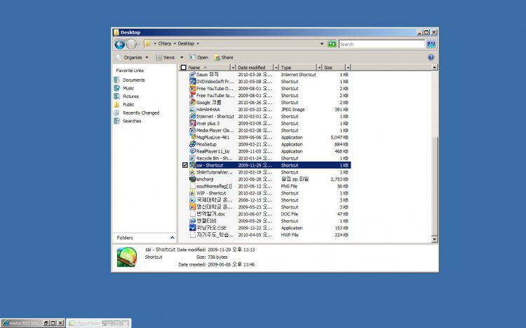Uncheck the sai - Shortcut checkbox

tap(185, 165)
